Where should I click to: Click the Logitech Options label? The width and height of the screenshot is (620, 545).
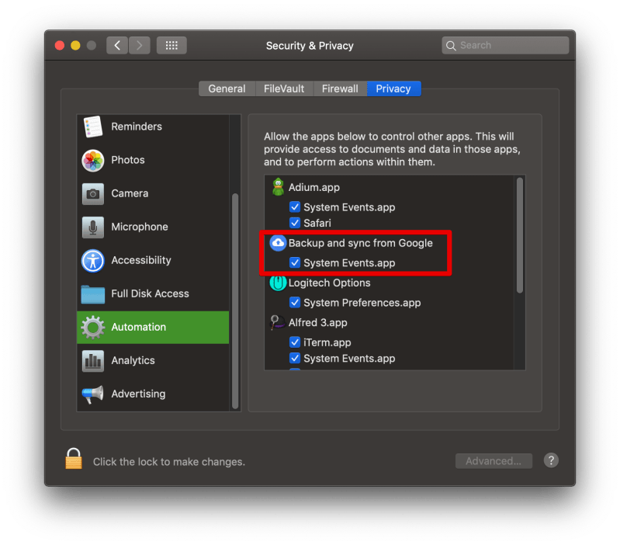tap(329, 283)
